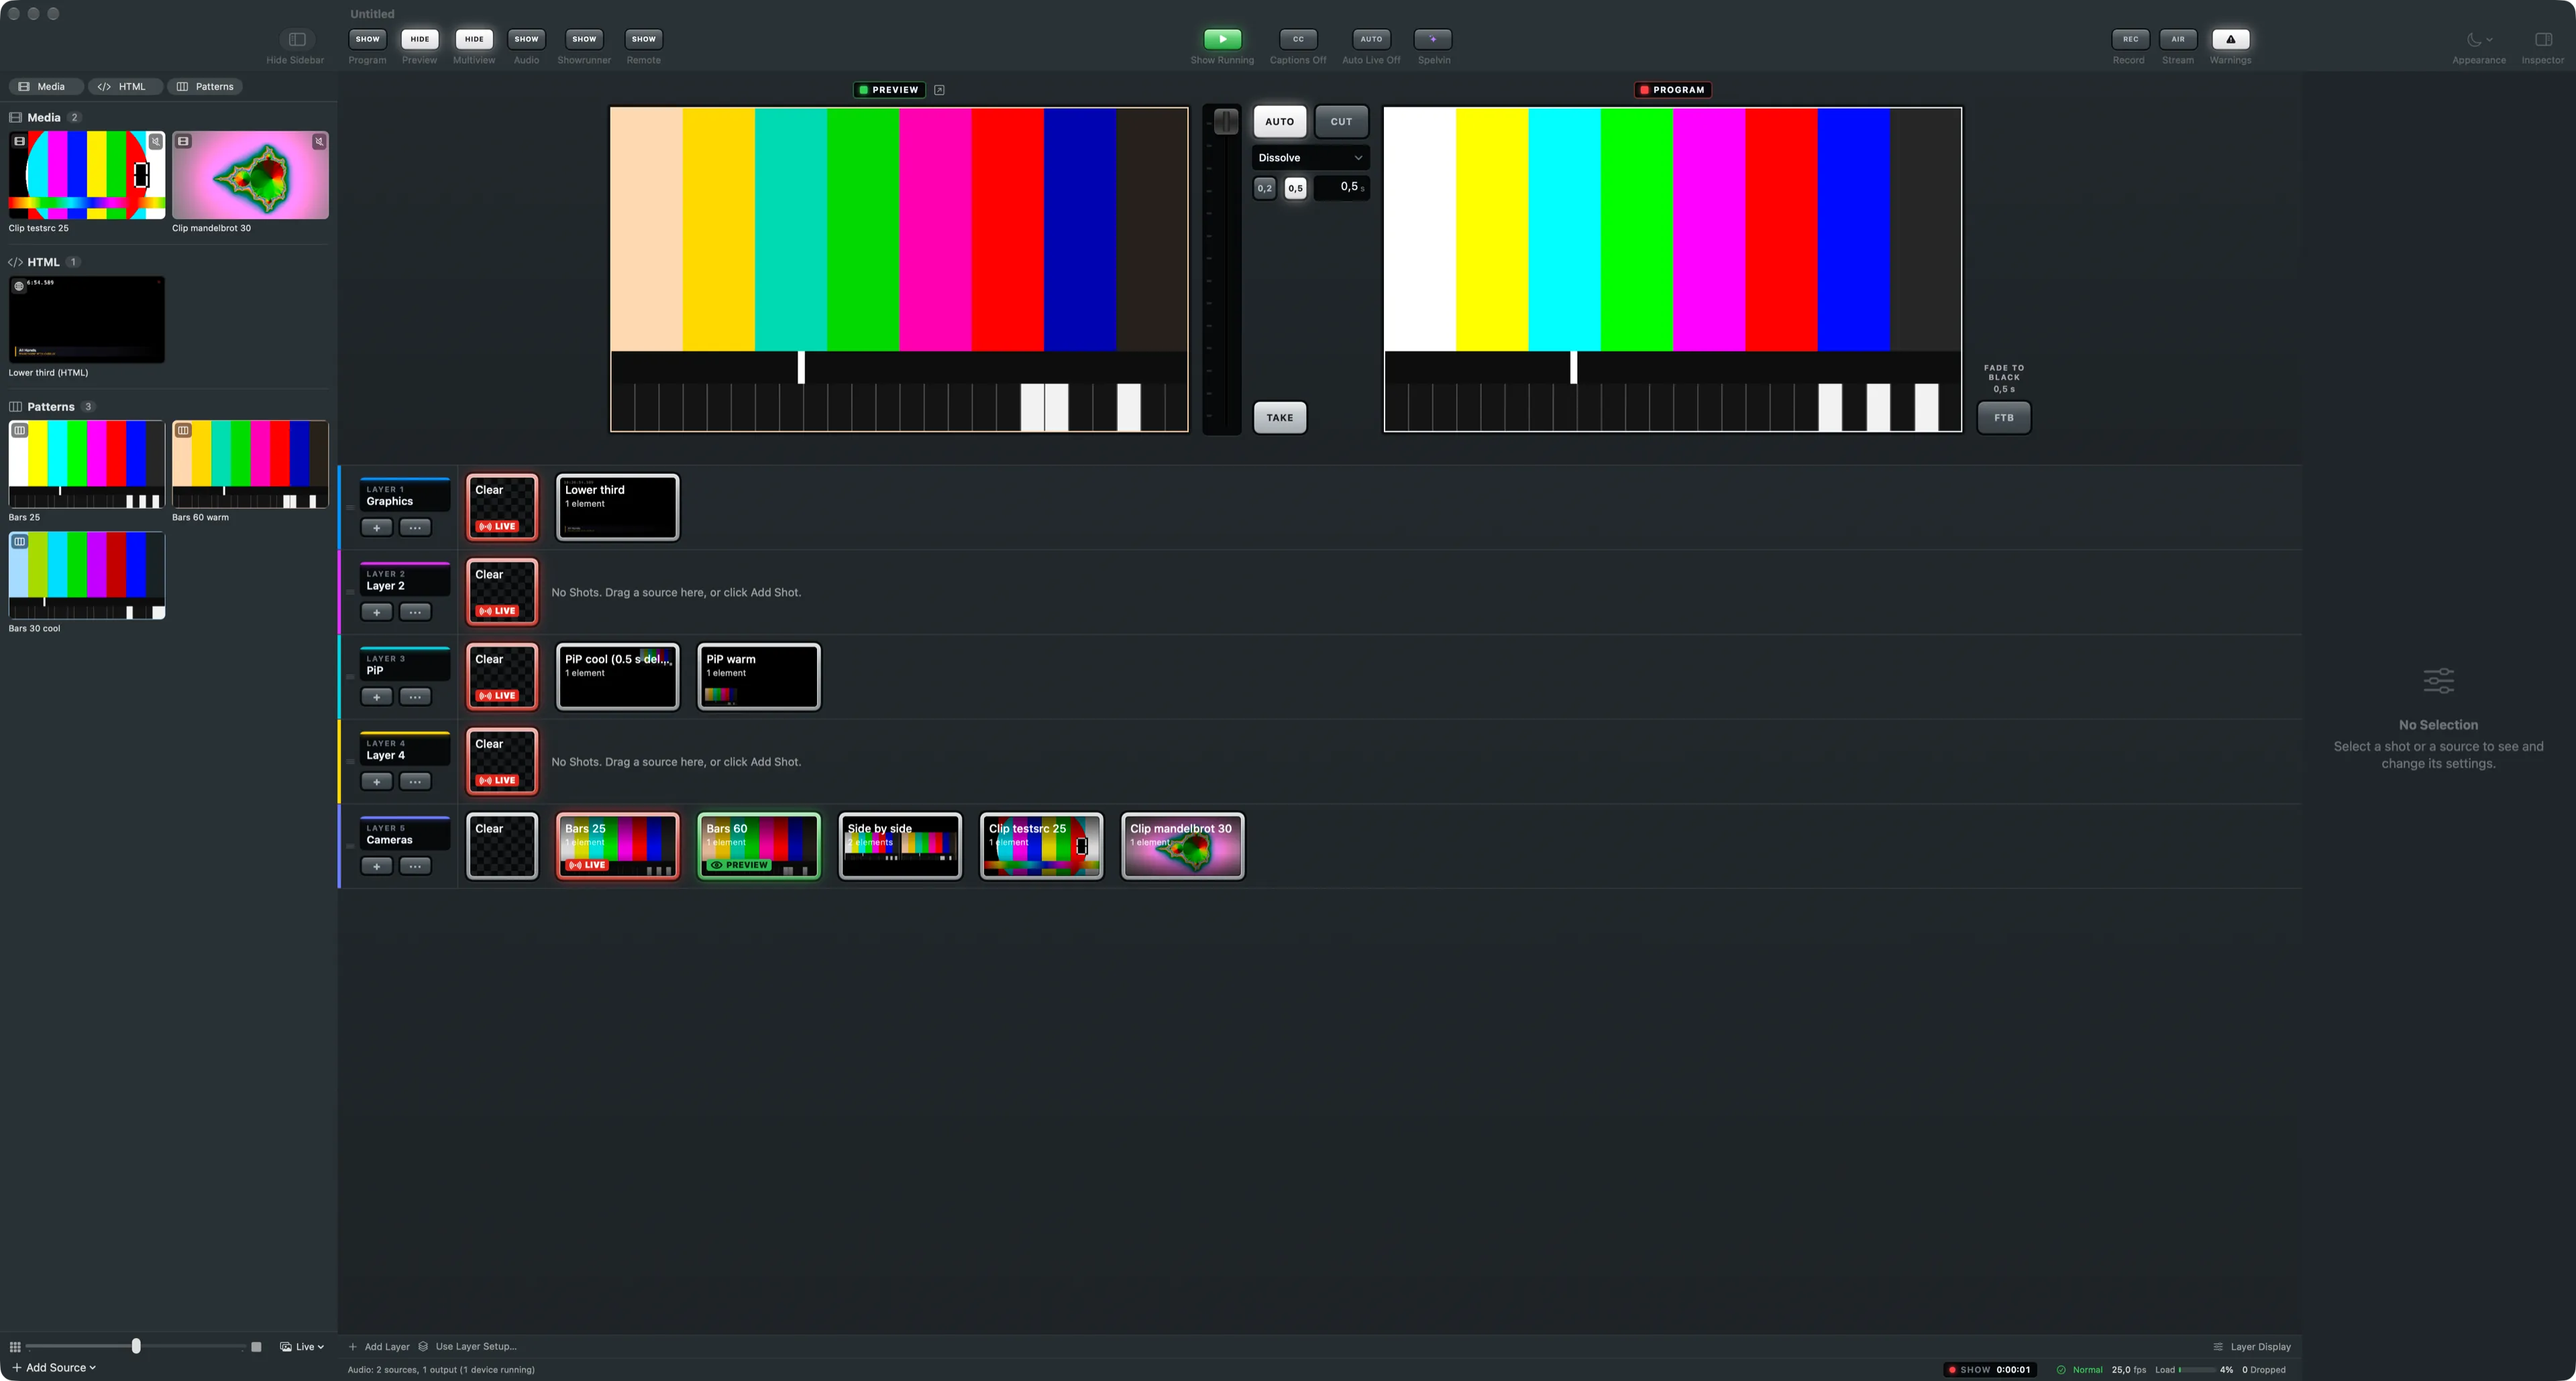The height and width of the screenshot is (1381, 2576).
Task: Open more options on Layer 4
Action: tap(415, 782)
